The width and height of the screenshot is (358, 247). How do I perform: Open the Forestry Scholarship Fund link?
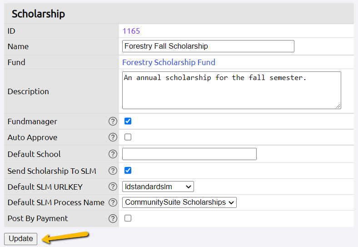169,62
